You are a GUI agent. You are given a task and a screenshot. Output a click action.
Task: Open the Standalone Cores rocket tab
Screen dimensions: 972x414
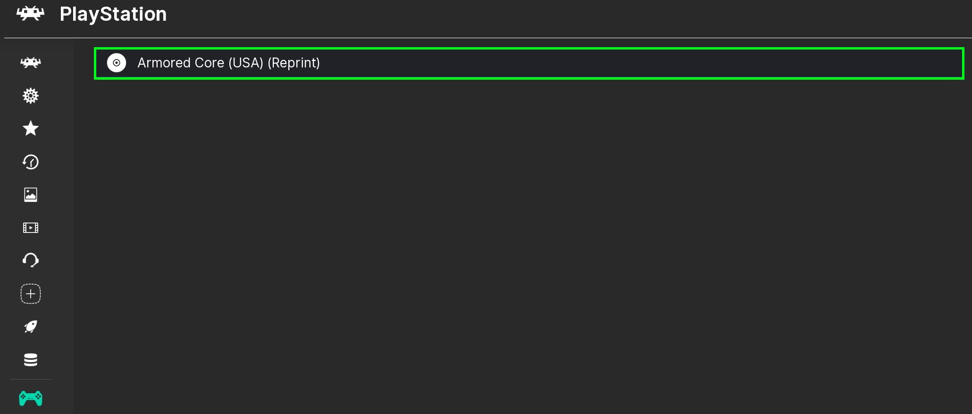pyautogui.click(x=31, y=327)
